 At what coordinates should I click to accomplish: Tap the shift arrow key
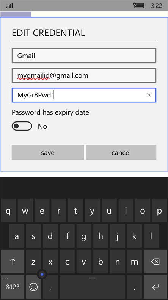click(13, 261)
